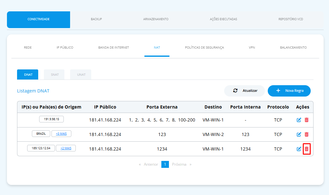Image resolution: width=329 pixels, height=195 pixels.
Task: Open the VPN tab
Action: tap(252, 48)
